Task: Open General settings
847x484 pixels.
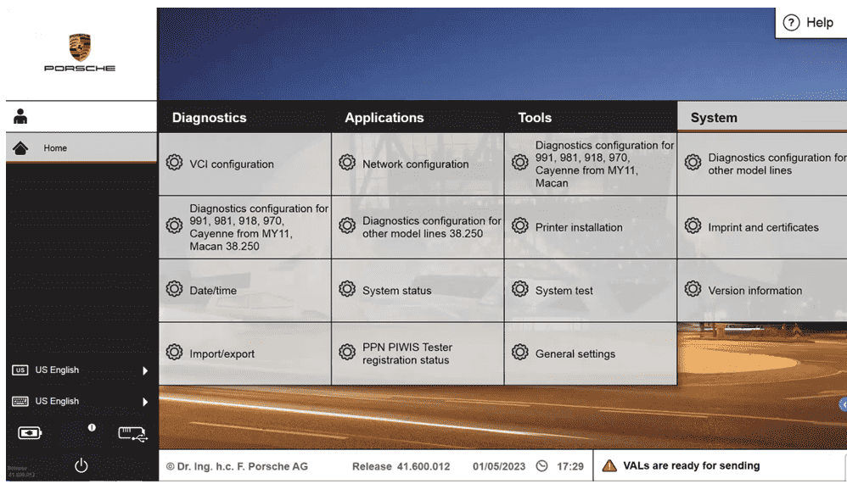Action: pos(591,353)
